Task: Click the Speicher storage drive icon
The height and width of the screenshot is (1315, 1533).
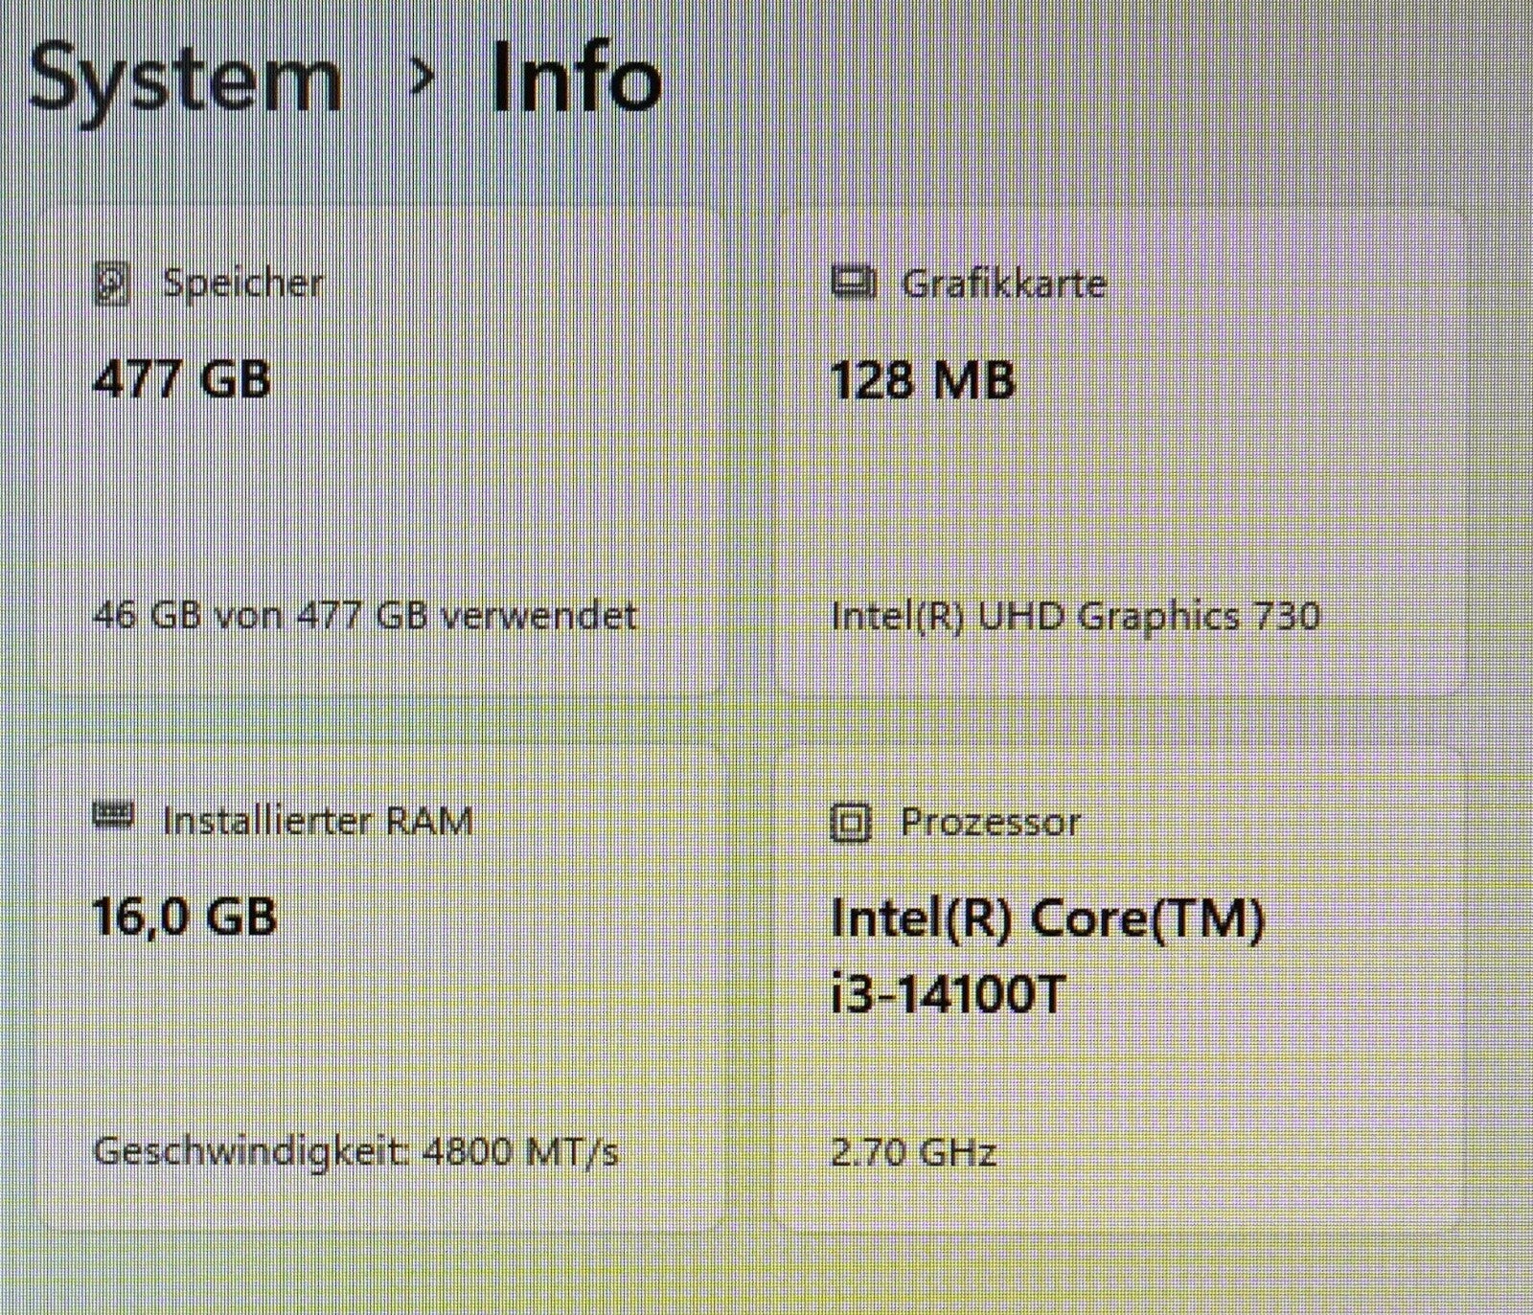Action: pos(112,282)
